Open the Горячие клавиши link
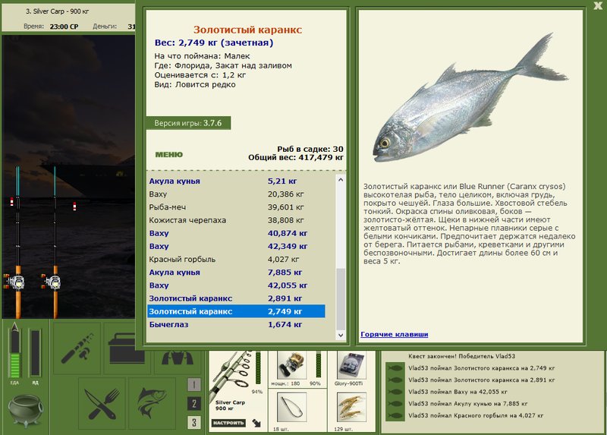This screenshot has width=607, height=435. click(x=394, y=334)
